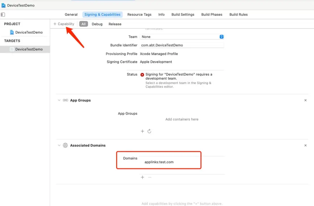This screenshot has height=206, width=314.
Task: Click the add Capability button
Action: [x=64, y=24]
